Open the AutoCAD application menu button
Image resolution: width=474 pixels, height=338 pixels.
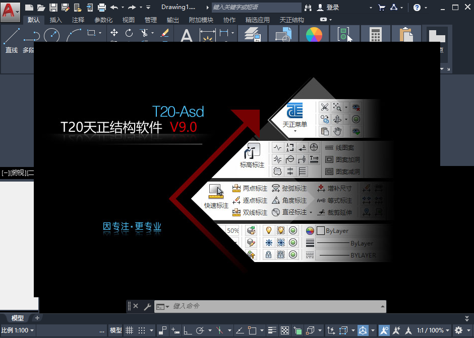10,10
